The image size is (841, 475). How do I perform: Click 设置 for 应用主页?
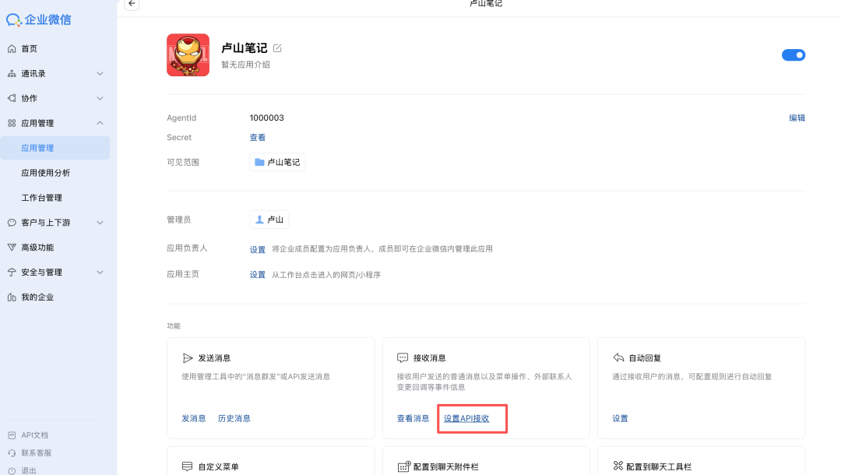(258, 275)
